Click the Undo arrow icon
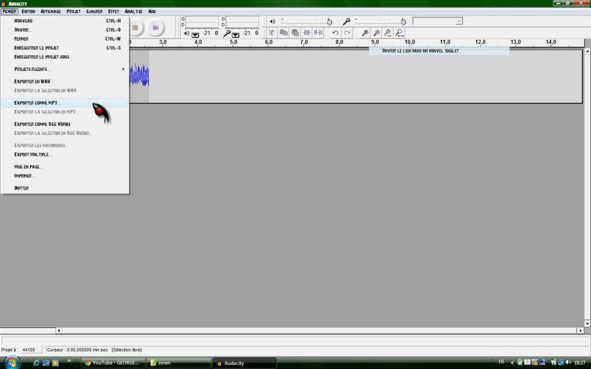 click(x=335, y=33)
